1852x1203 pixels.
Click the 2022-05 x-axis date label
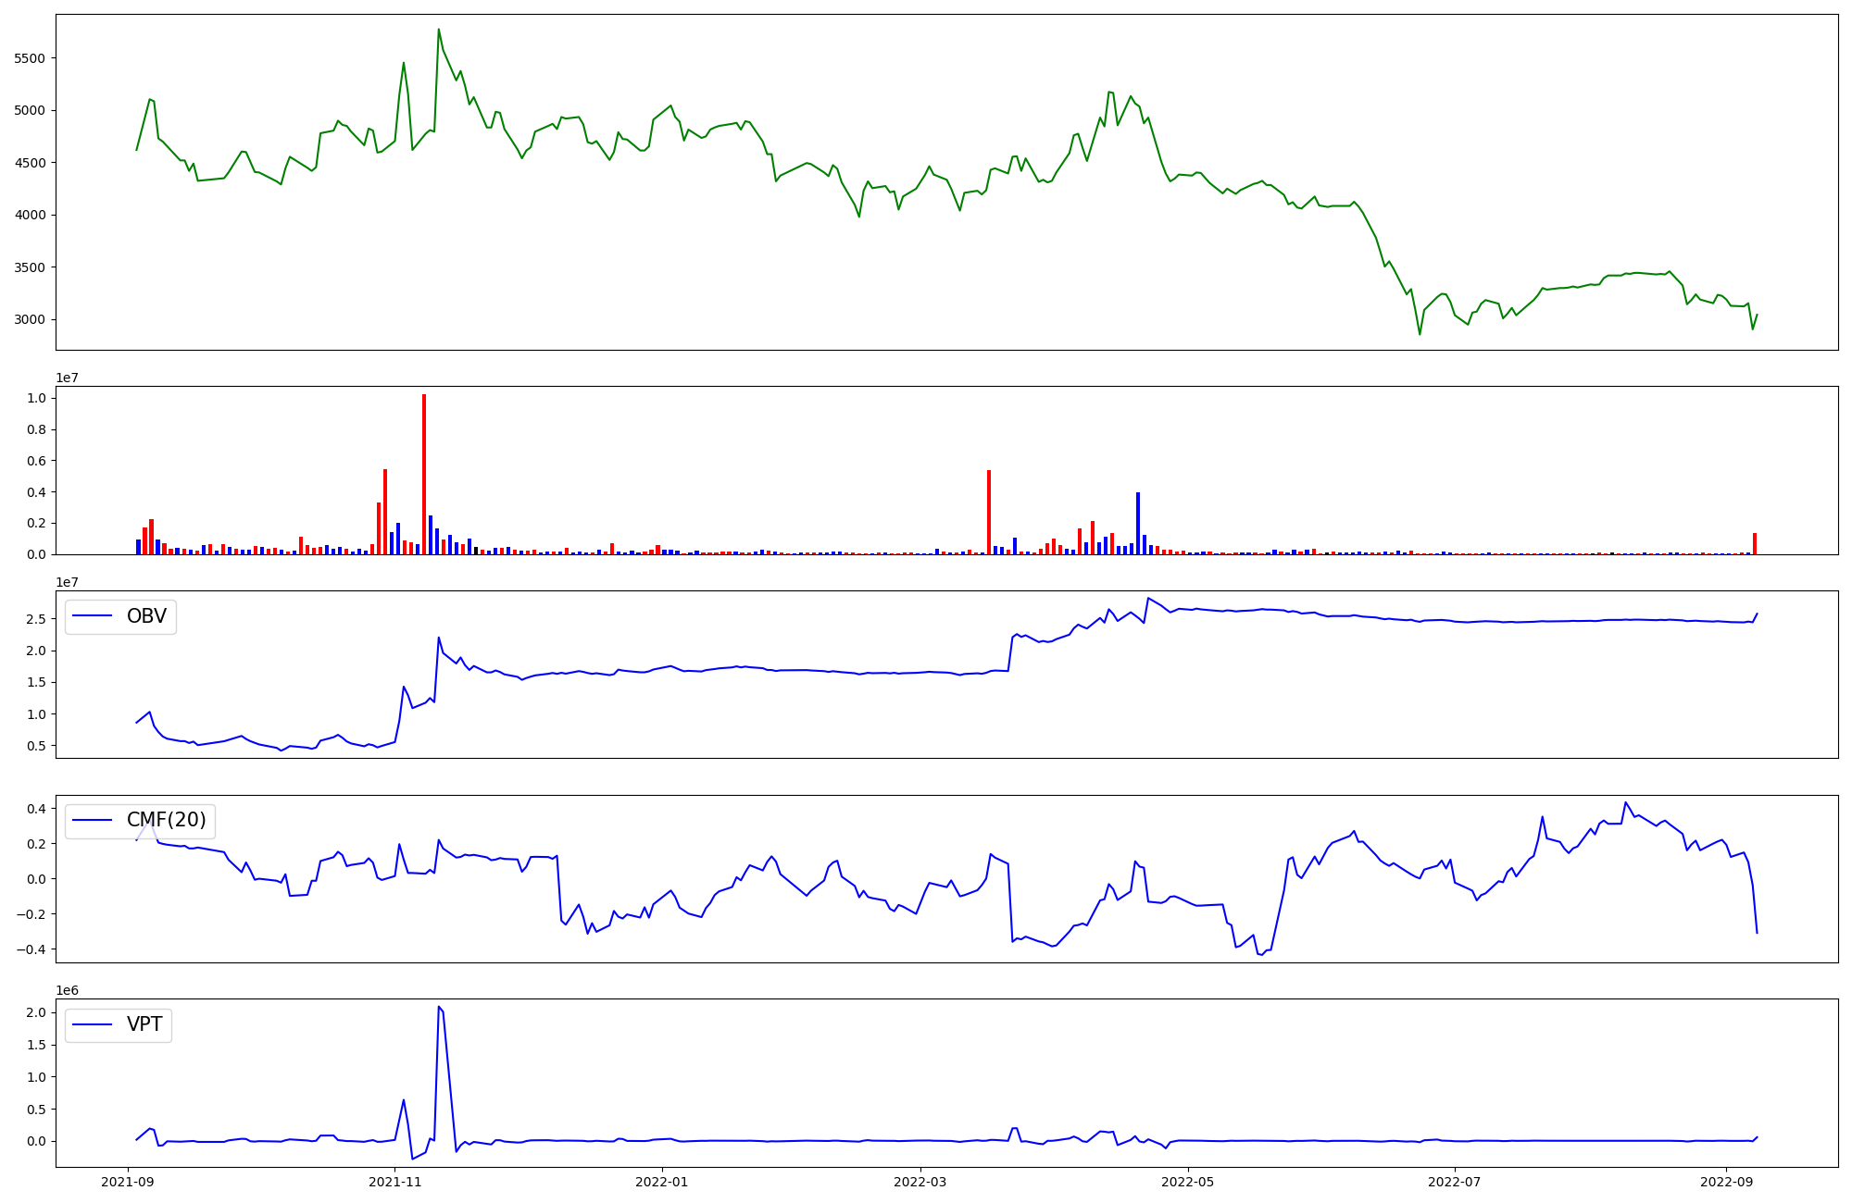pos(1188,1182)
